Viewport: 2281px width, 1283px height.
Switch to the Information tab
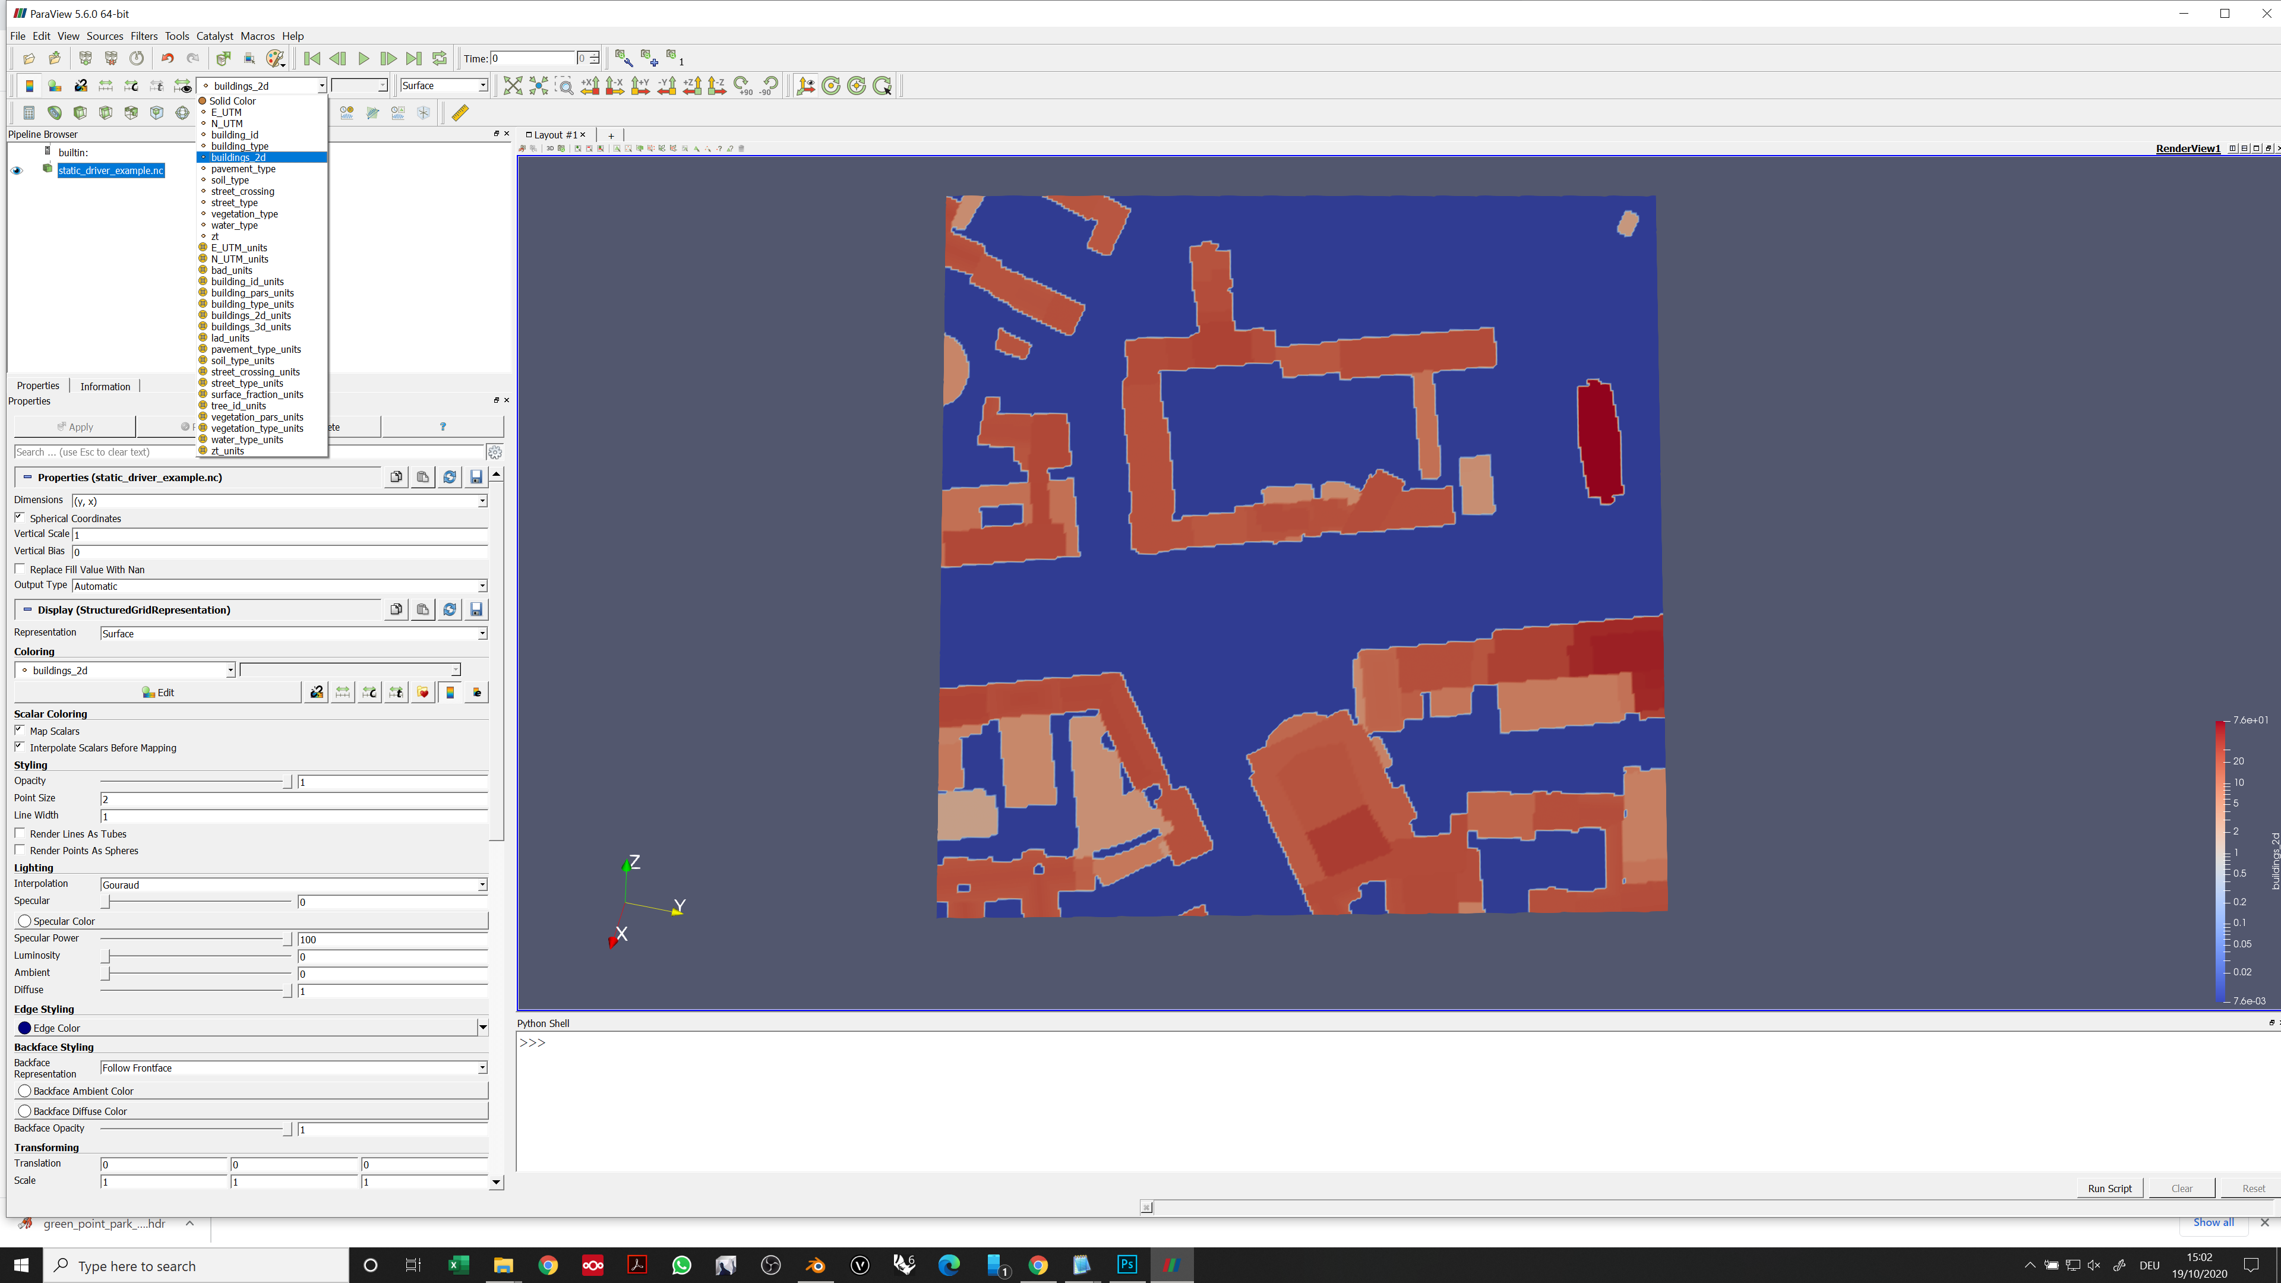pos(105,385)
